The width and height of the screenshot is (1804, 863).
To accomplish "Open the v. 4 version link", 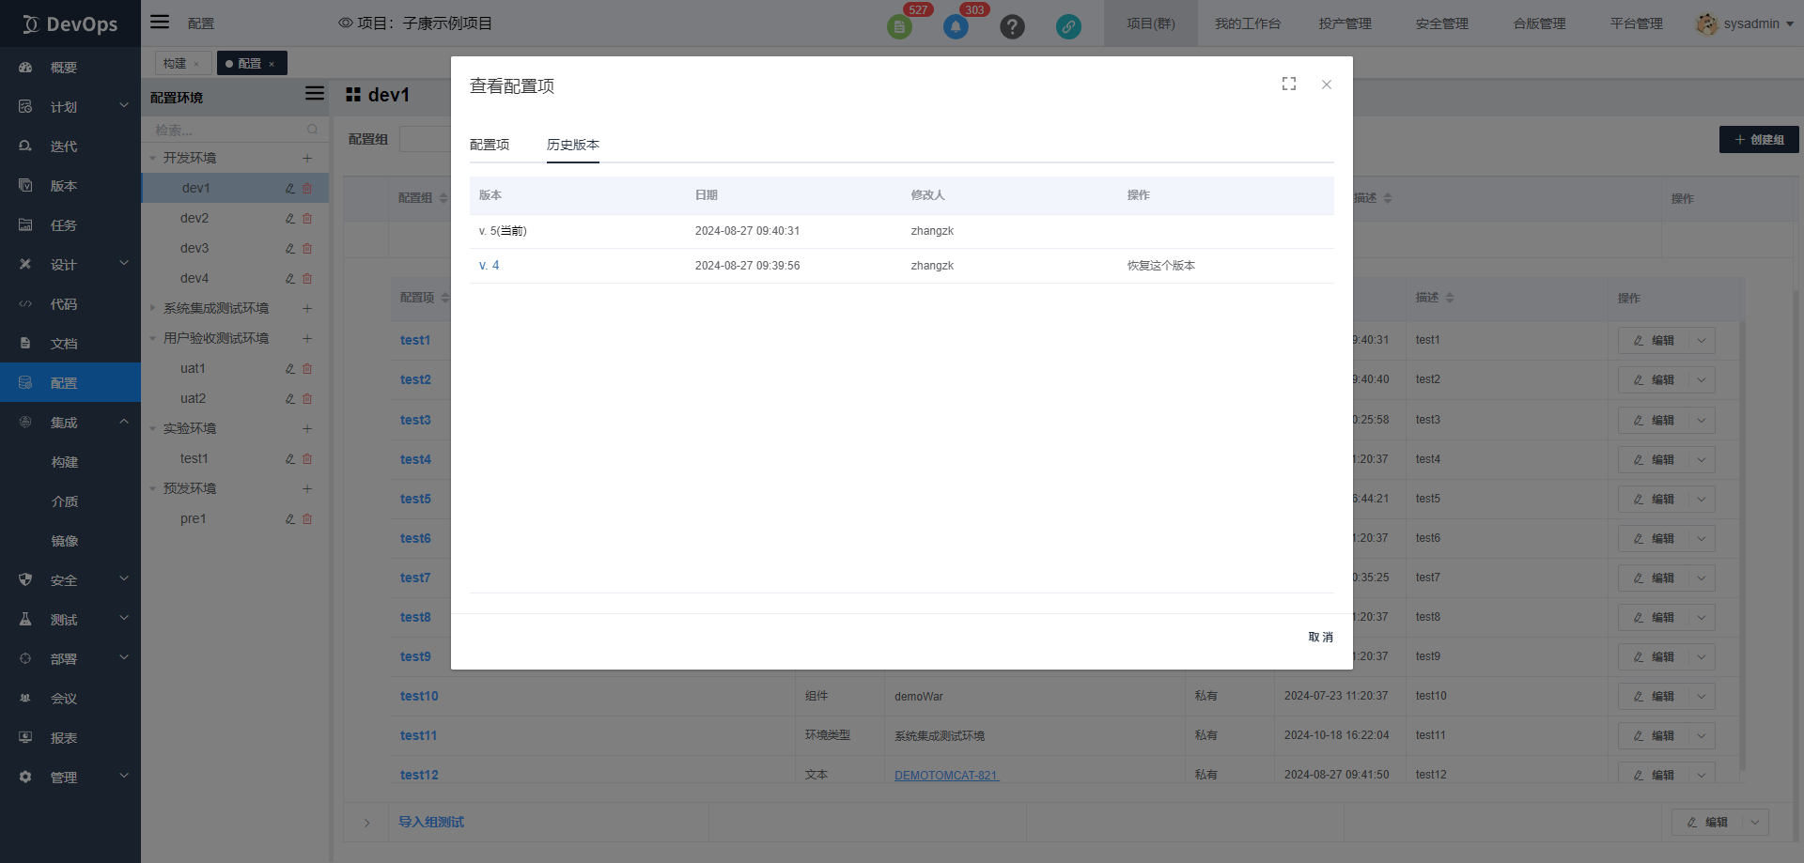I will [x=489, y=266].
